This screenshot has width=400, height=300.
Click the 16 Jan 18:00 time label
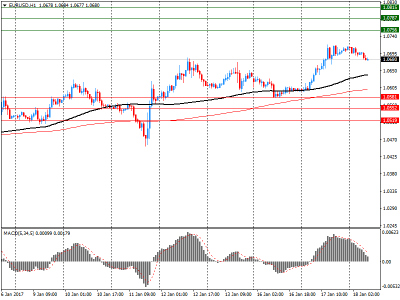tap(302, 294)
